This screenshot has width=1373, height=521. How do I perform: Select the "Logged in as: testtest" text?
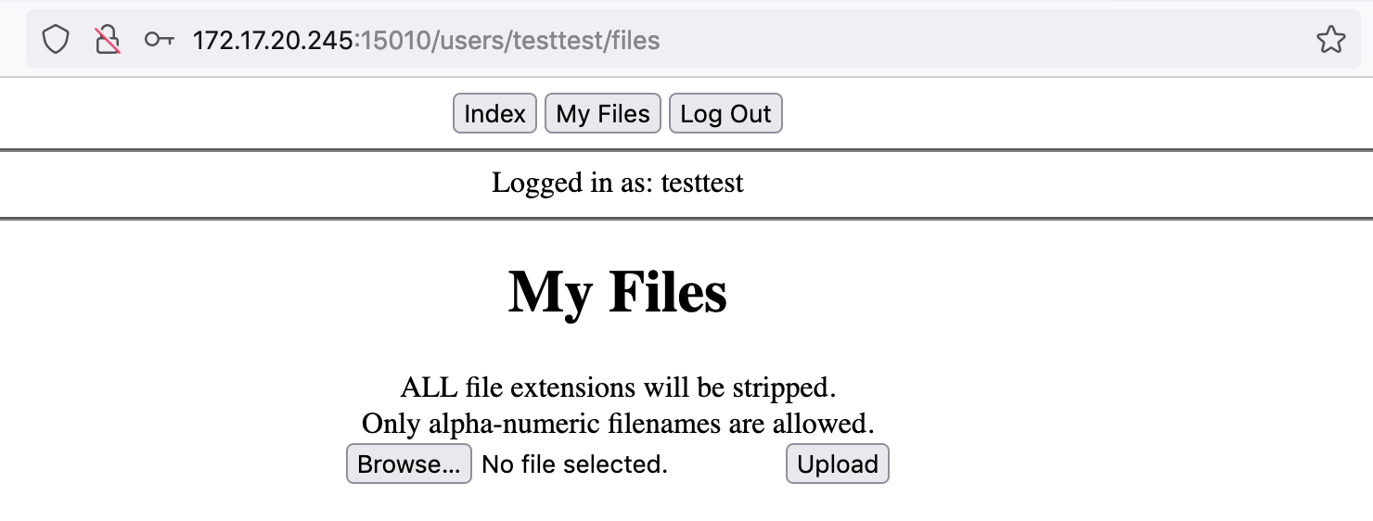pyautogui.click(x=618, y=183)
